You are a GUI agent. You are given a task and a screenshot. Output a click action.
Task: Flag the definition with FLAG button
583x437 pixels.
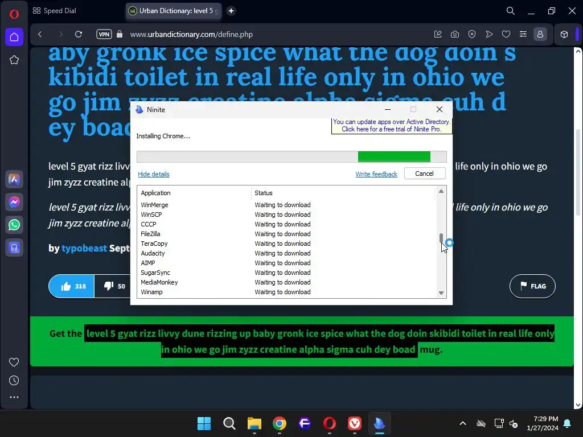[532, 286]
